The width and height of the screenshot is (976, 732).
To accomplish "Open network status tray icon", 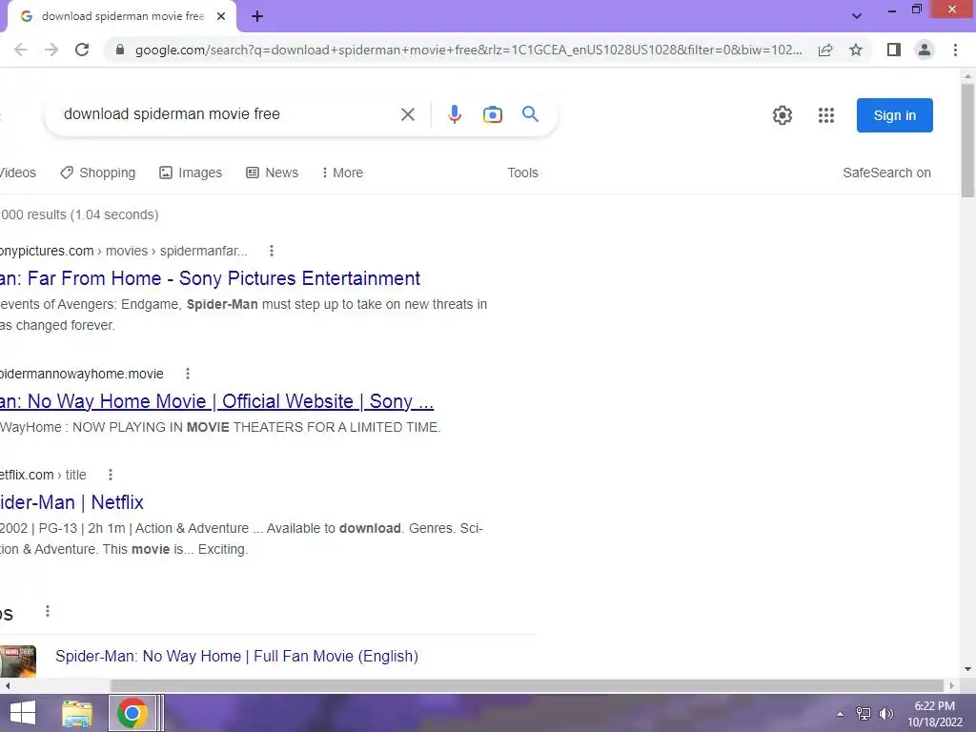I will click(864, 714).
